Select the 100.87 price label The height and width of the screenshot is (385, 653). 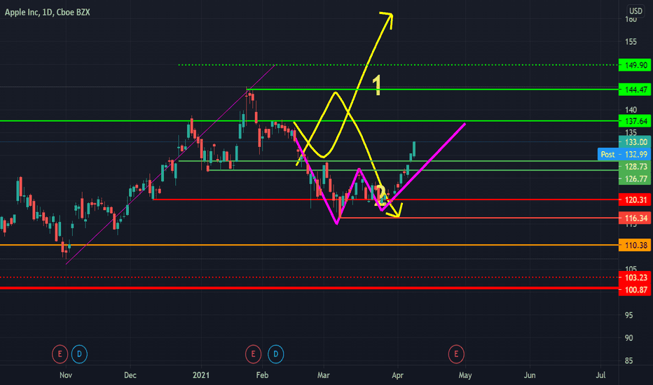click(x=635, y=290)
